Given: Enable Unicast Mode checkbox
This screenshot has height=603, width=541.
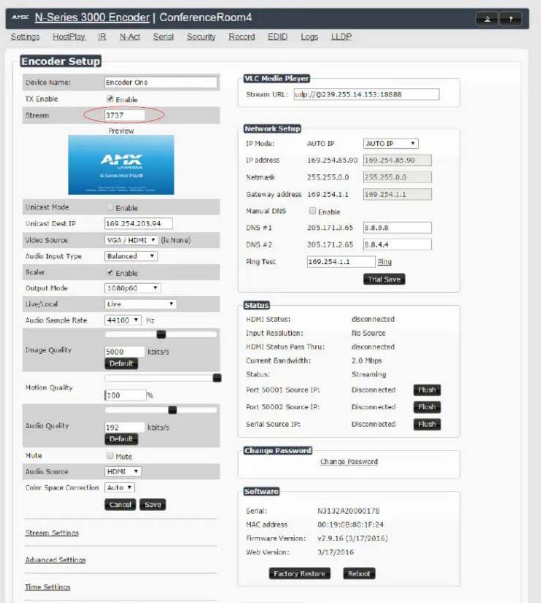Looking at the screenshot, I should 110,207.
